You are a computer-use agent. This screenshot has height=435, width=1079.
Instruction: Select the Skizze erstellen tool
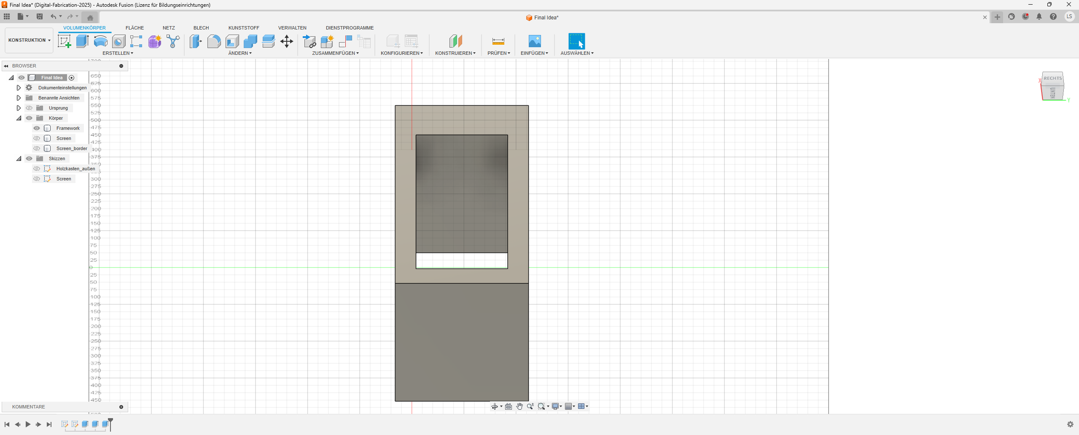pos(64,41)
